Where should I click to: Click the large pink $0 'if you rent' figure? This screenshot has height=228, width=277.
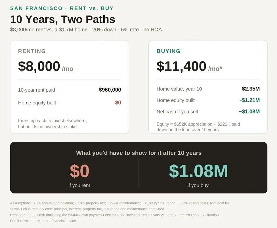[79, 171]
